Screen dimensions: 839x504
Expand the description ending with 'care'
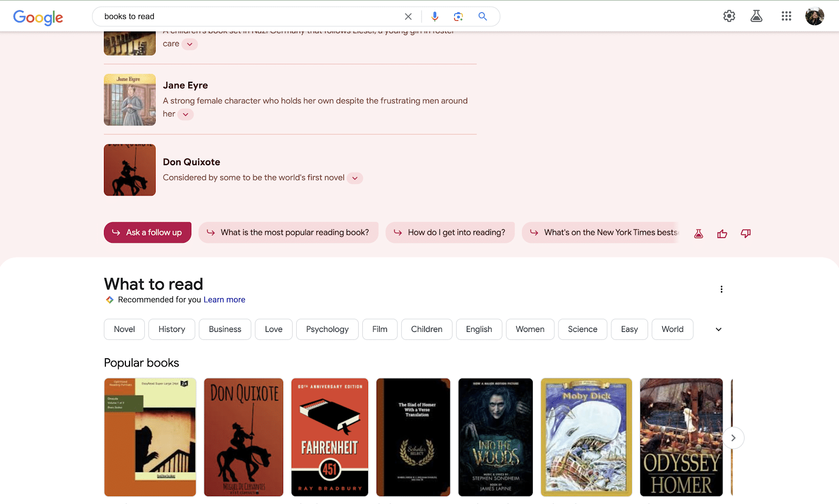189,44
